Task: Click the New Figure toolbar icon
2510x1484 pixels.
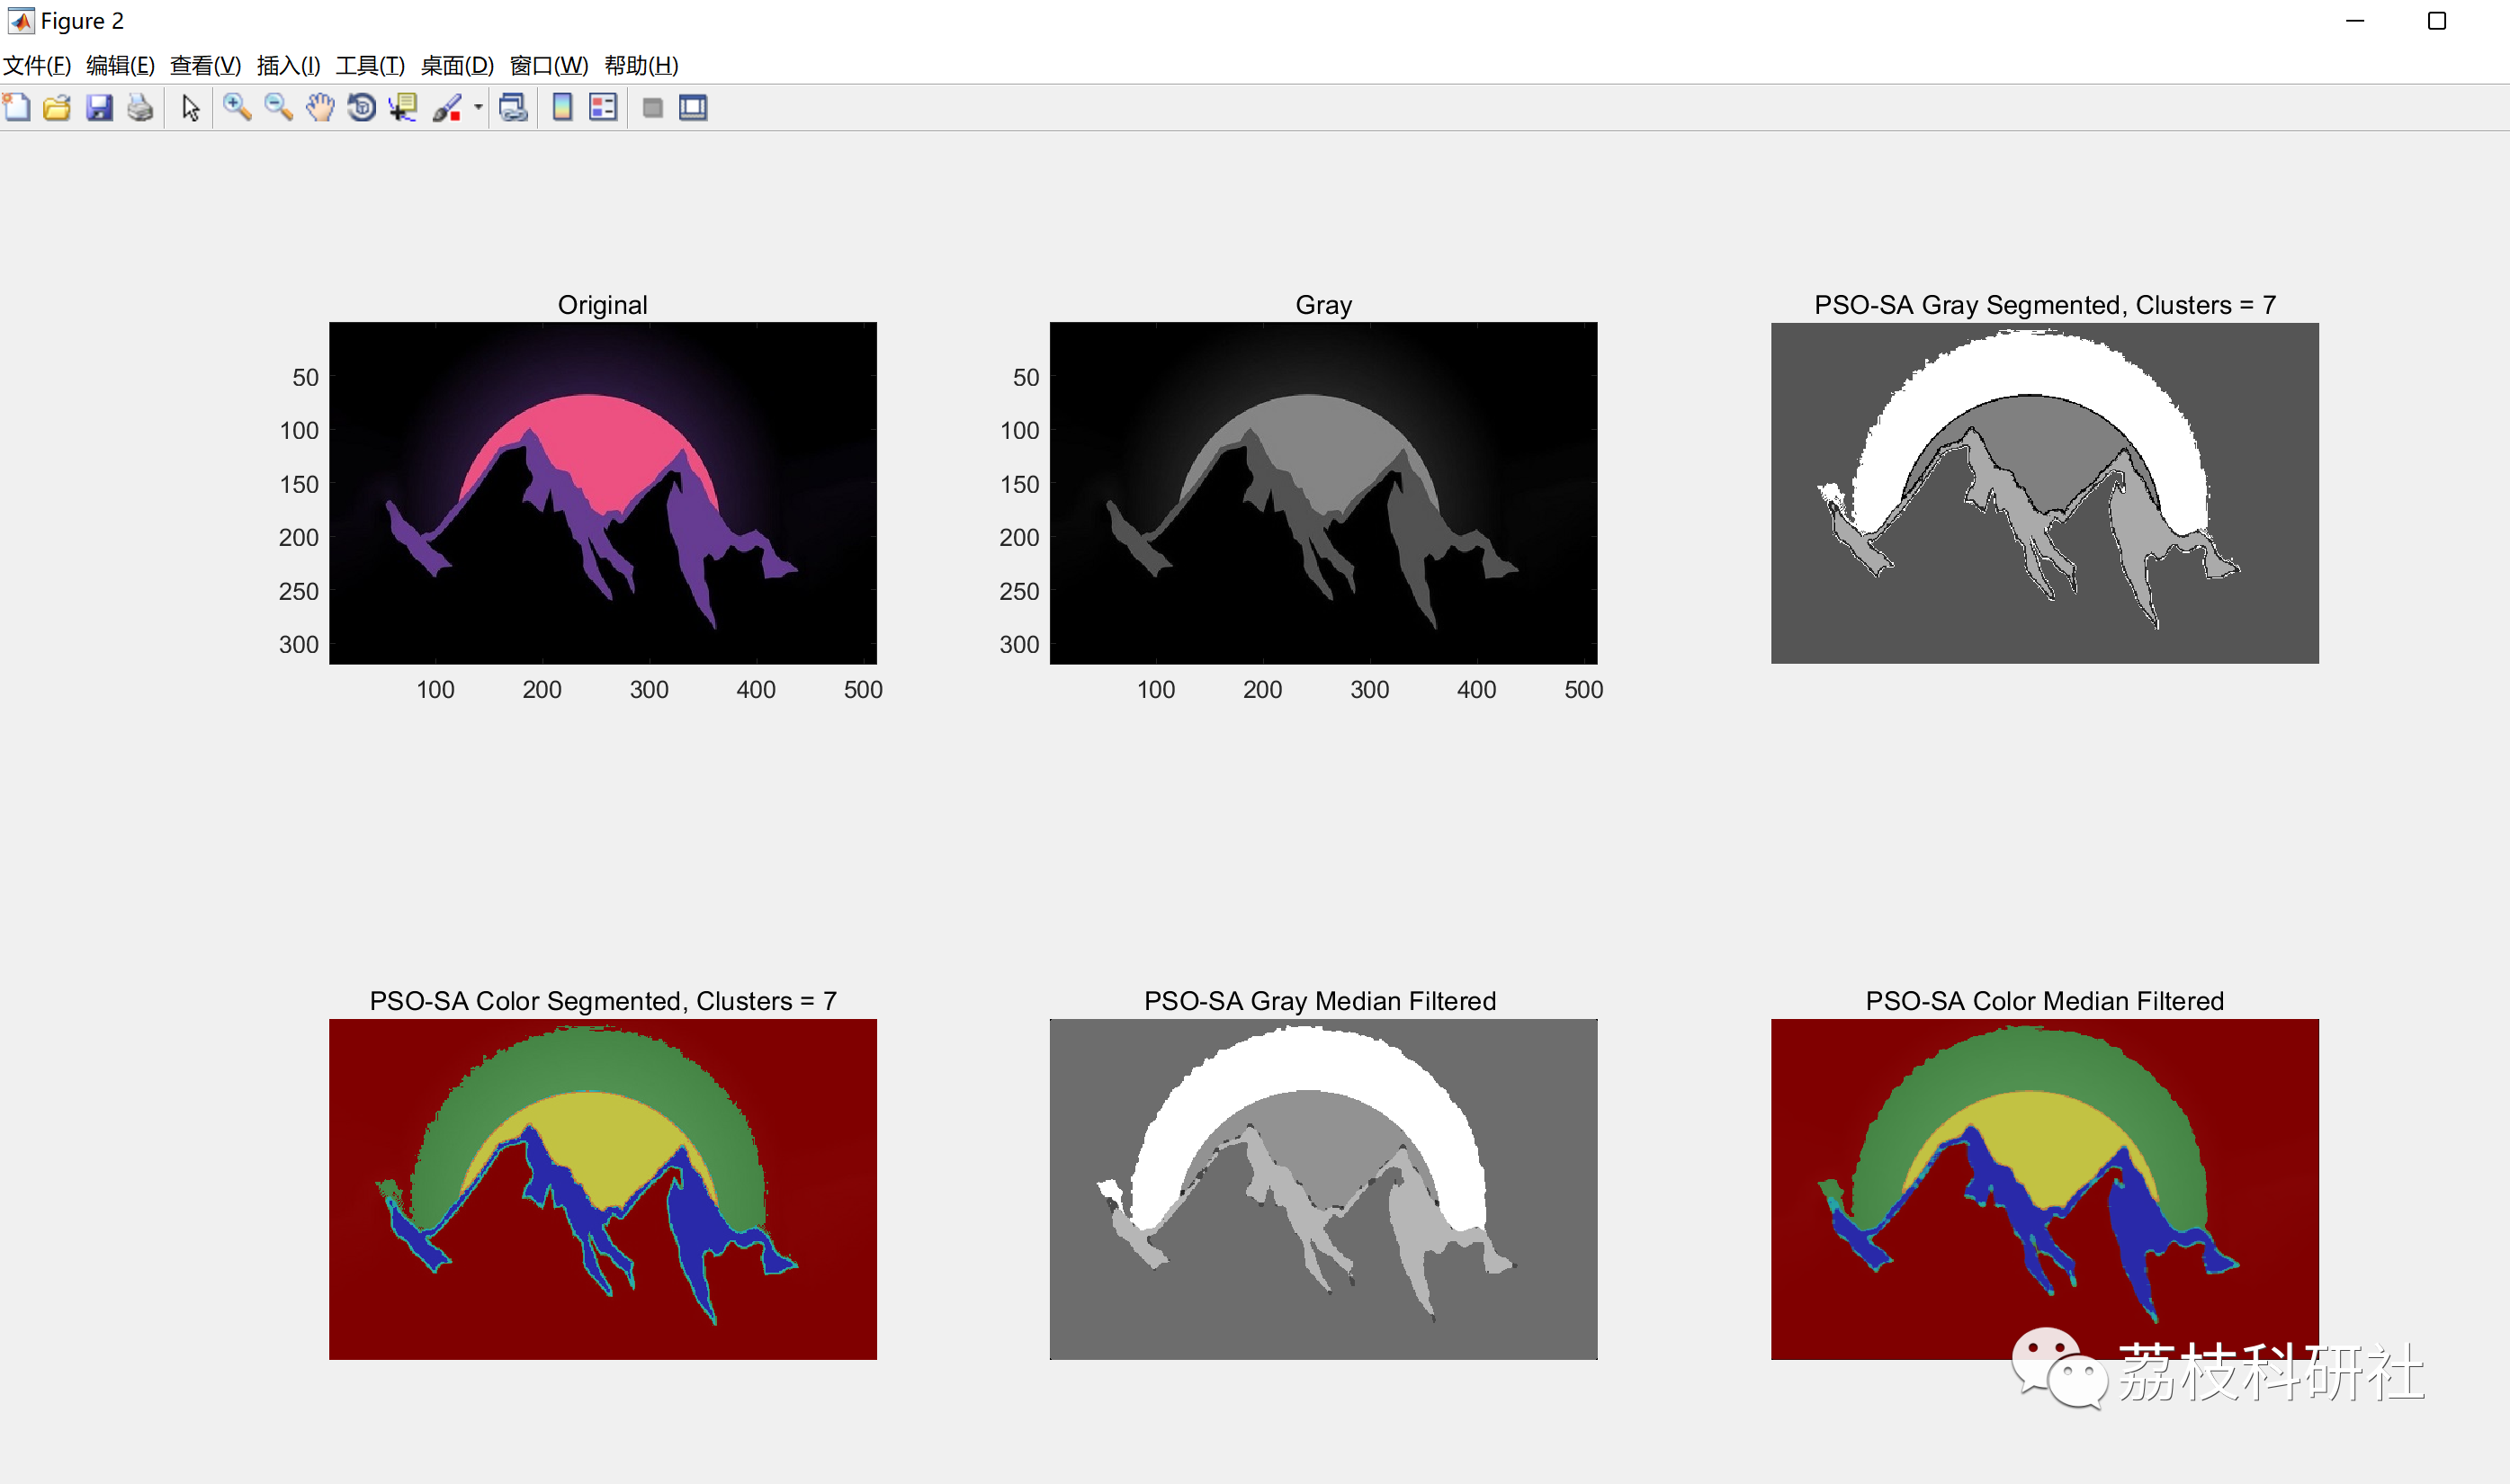Action: (17, 108)
